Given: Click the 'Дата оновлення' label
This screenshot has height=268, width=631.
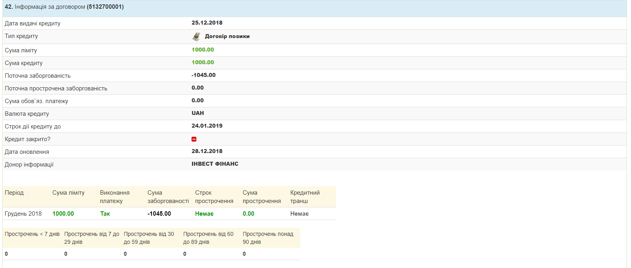Looking at the screenshot, I should (27, 152).
